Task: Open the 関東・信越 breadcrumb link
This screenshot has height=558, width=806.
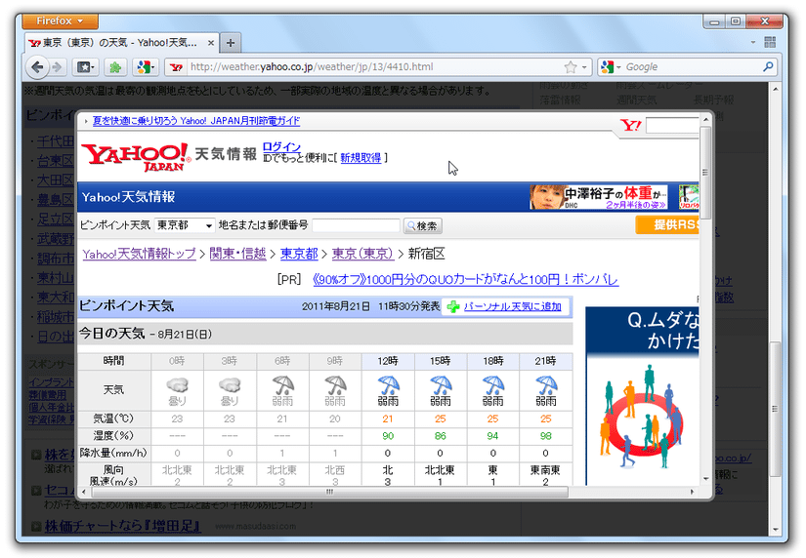Action: 237,254
